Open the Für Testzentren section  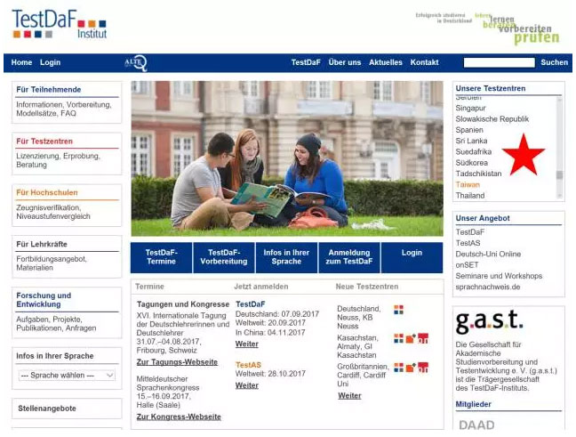click(x=44, y=142)
